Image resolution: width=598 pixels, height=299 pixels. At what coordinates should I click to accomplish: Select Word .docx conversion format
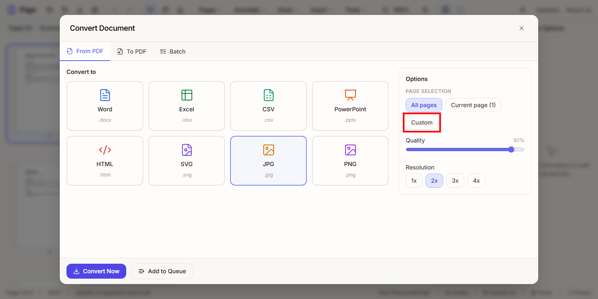(x=105, y=106)
